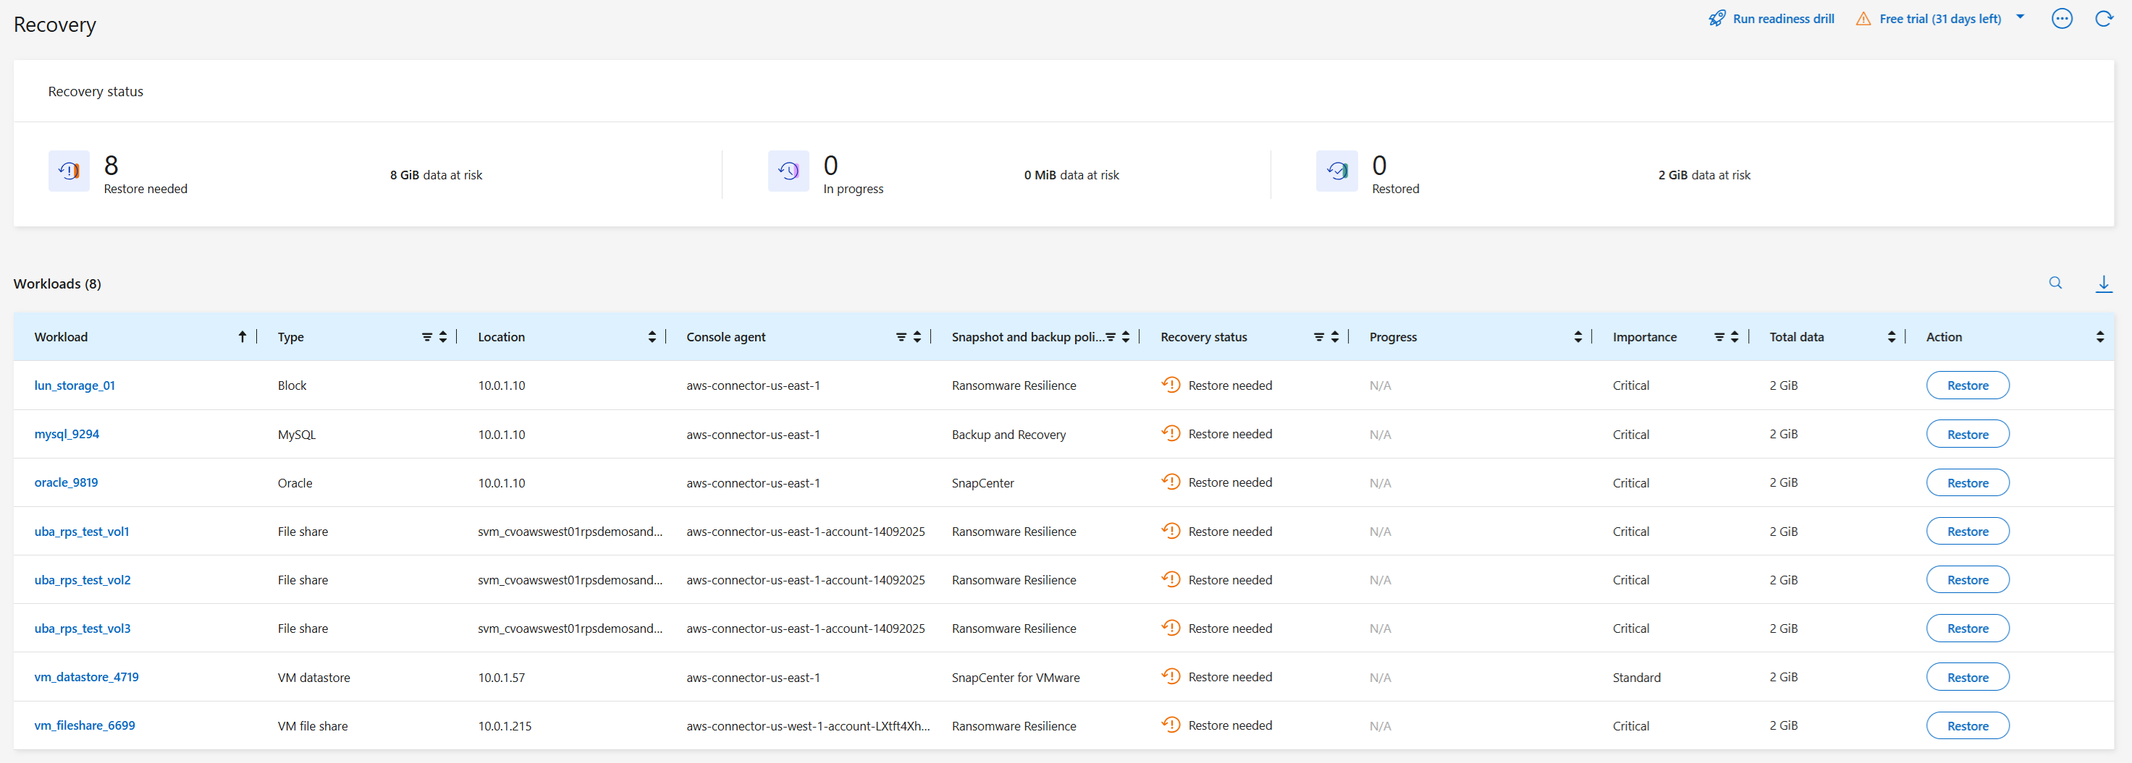2132x763 pixels.
Task: Open the oracle_9819 workload link
Action: click(x=66, y=483)
